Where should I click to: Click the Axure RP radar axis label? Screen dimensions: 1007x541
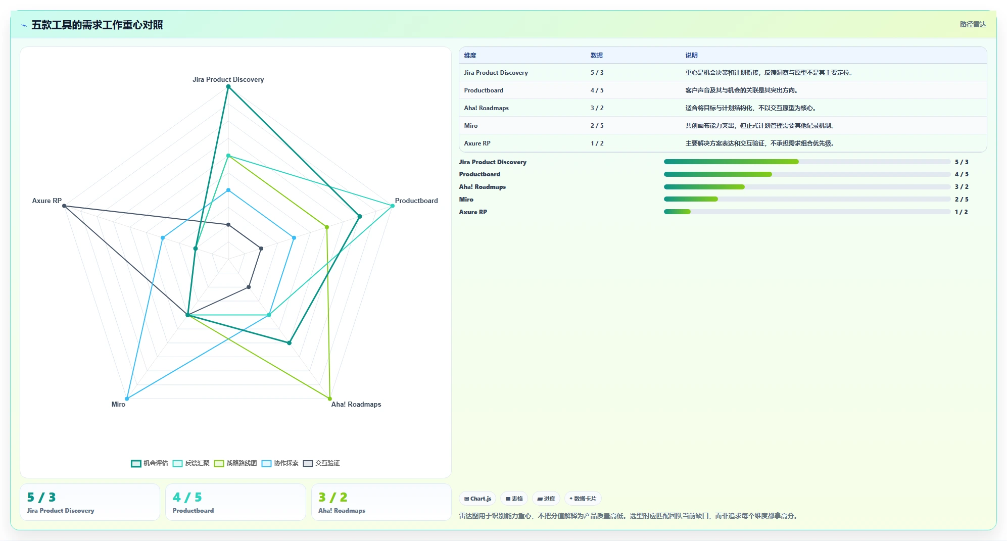click(47, 201)
